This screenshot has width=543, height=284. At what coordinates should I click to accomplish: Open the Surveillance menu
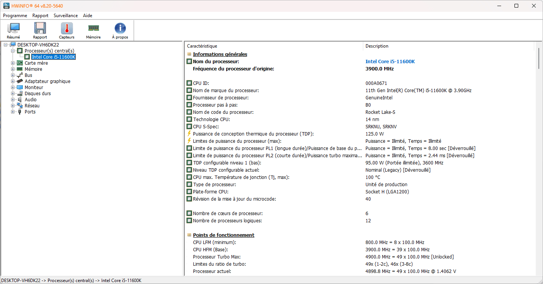pos(65,16)
